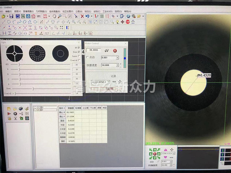Export to Word document icon
This screenshot has width=231, height=173.
(x=18, y=16)
